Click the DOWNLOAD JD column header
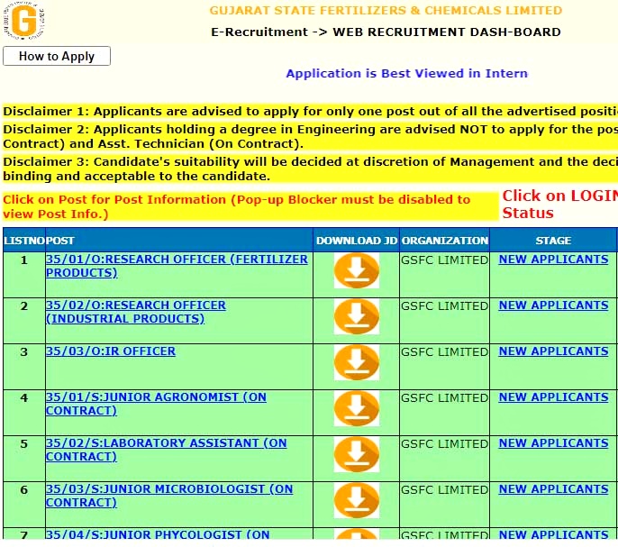618x547 pixels. (357, 241)
